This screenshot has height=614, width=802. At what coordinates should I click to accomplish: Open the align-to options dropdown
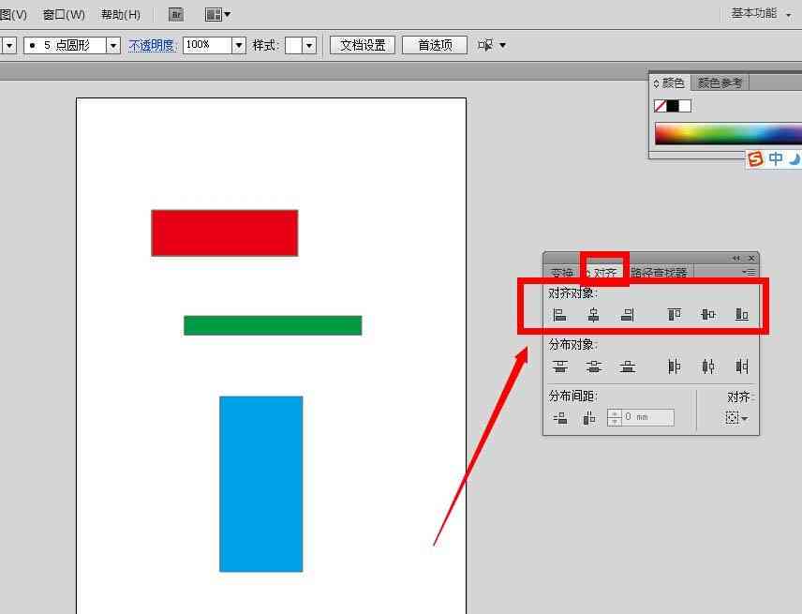click(736, 418)
